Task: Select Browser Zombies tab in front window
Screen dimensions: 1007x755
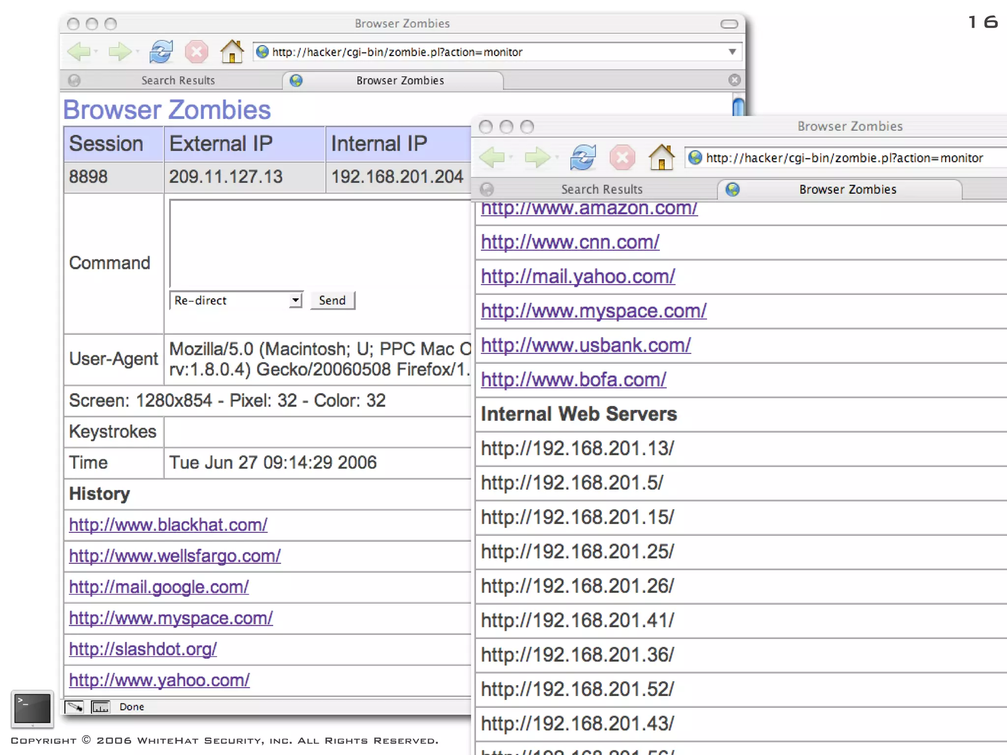Action: 847,189
